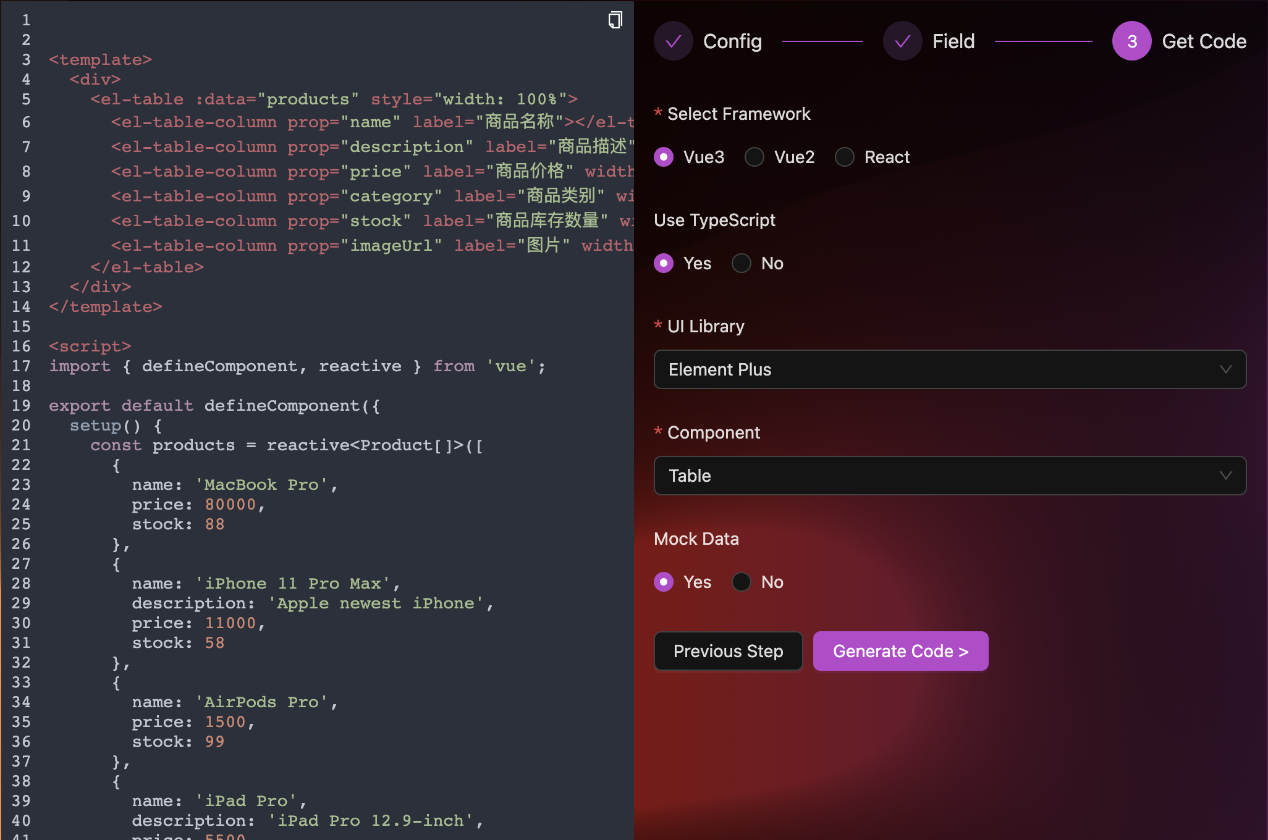
Task: Click code line '<template>' on line 3
Action: pyautogui.click(x=100, y=60)
